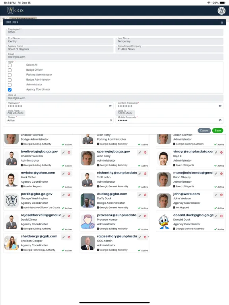Disable the vinayr@sunplusdata user
The height and width of the screenshot is (305, 229).
(221, 152)
